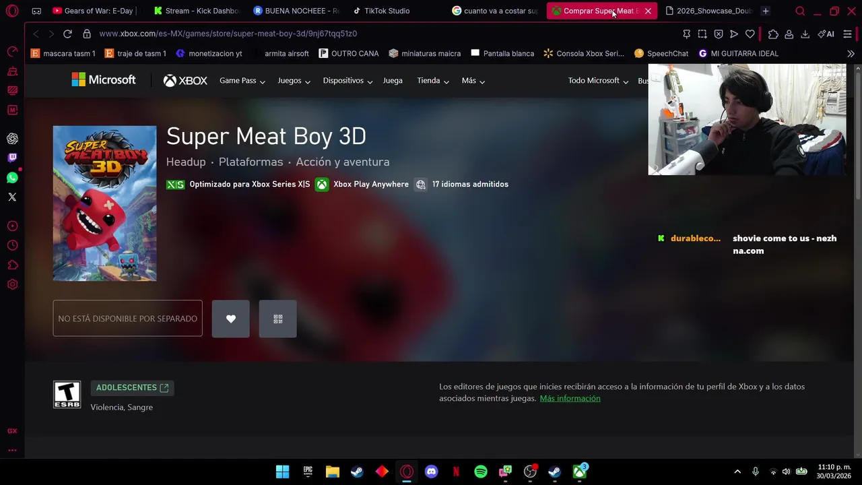Open monetizacion yt bookmark
Screen dimensions: 862x485
209,53
